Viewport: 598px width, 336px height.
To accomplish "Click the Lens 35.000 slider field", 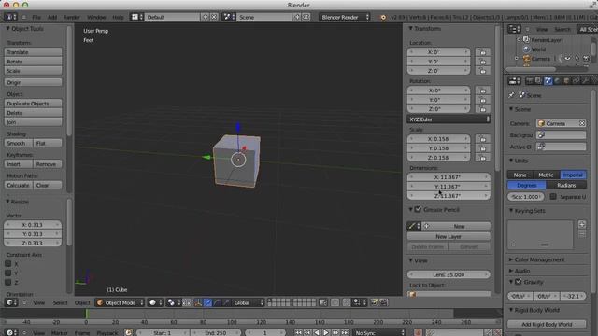I will (448, 274).
